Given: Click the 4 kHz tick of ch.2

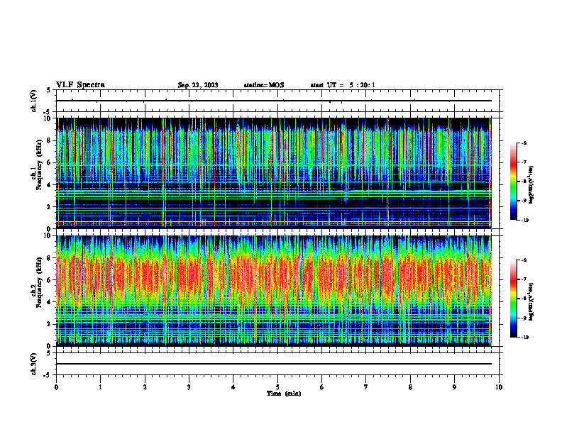Looking at the screenshot, I should tap(50, 302).
